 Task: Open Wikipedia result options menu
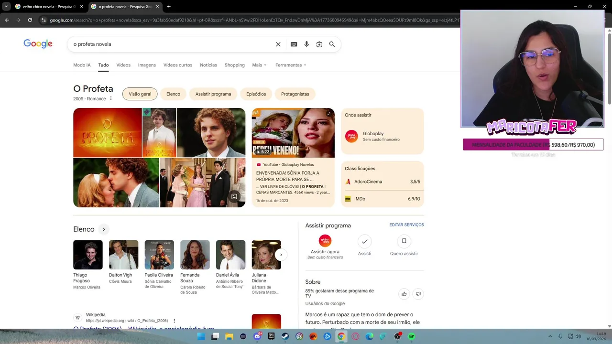tap(174, 321)
